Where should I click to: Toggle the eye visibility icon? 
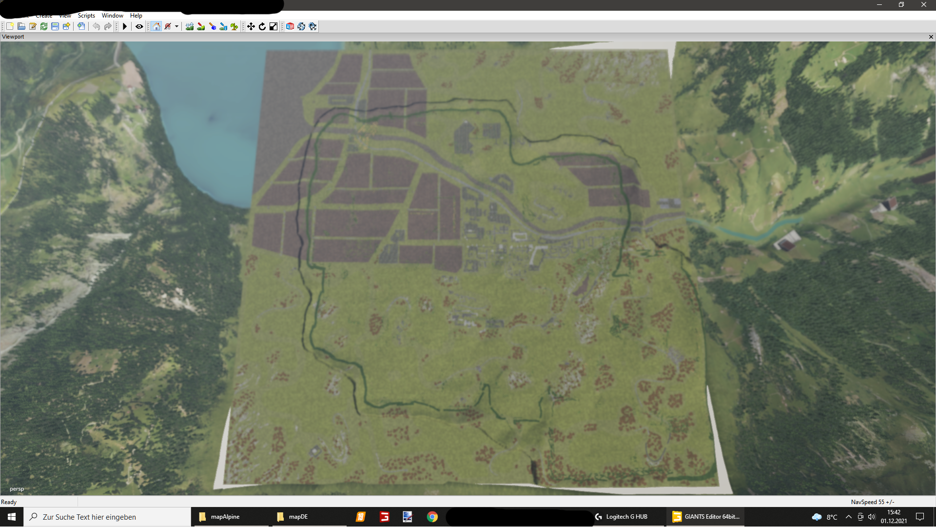point(139,26)
